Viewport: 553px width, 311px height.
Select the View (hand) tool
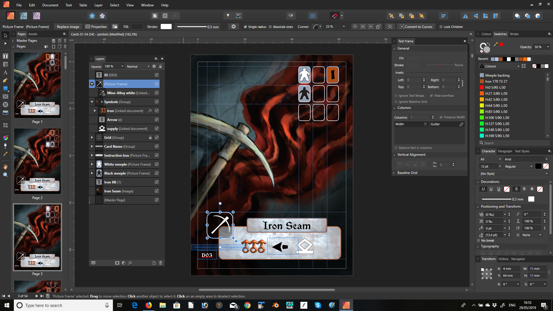[5, 167]
